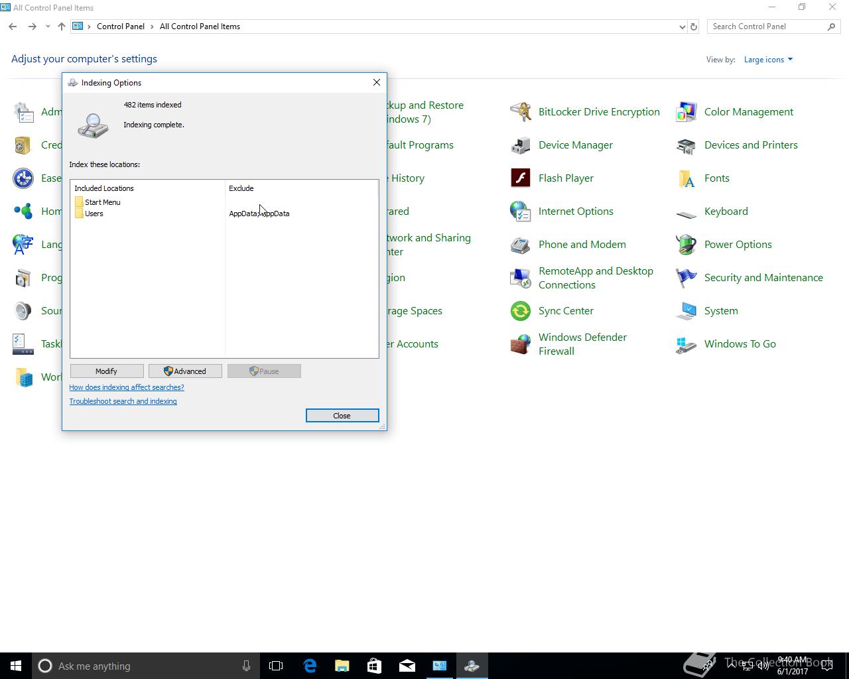This screenshot has width=849, height=679.
Task: Click the Users folder icon
Action: pos(79,213)
